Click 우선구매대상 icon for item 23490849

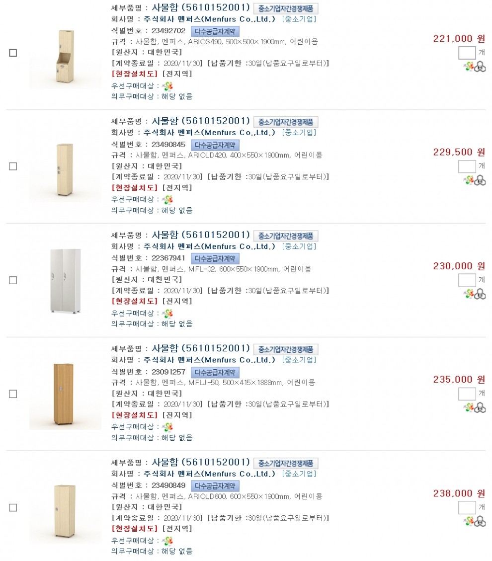tap(168, 541)
